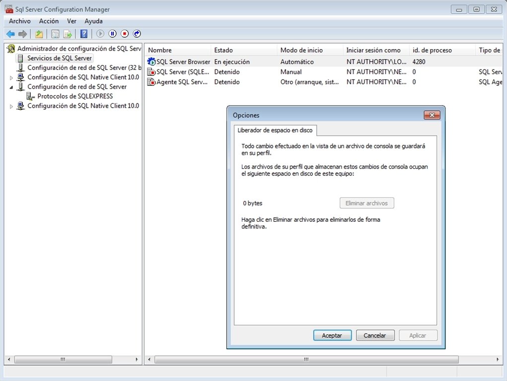Restart the service with the restart icon

[137, 34]
